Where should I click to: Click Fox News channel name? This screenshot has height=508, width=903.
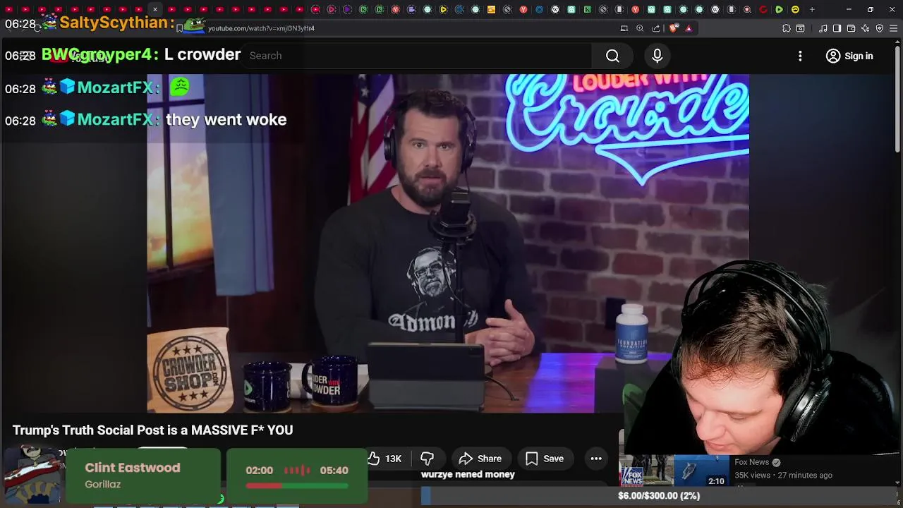coord(751,462)
